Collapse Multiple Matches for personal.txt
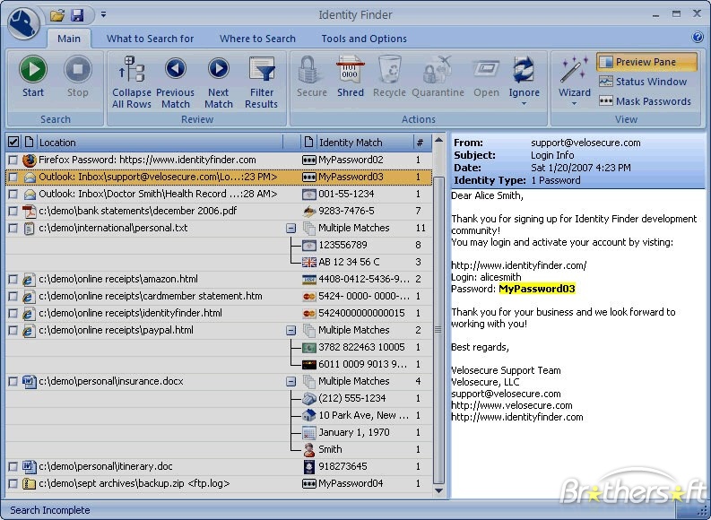 (291, 229)
